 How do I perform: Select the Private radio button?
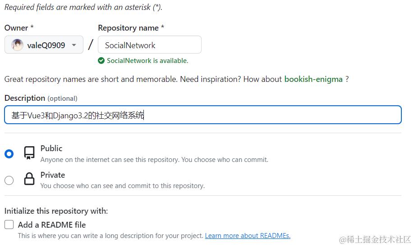(9, 180)
